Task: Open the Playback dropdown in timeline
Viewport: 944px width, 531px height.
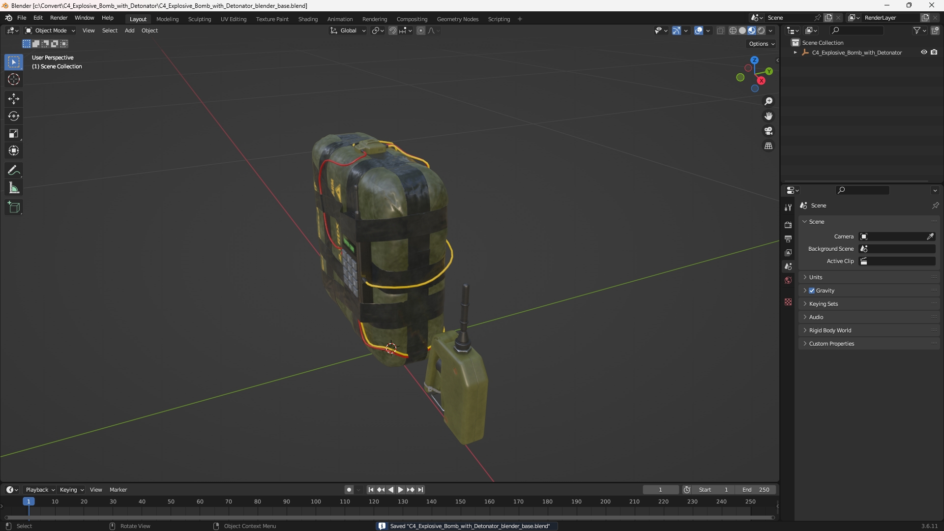Action: click(40, 490)
